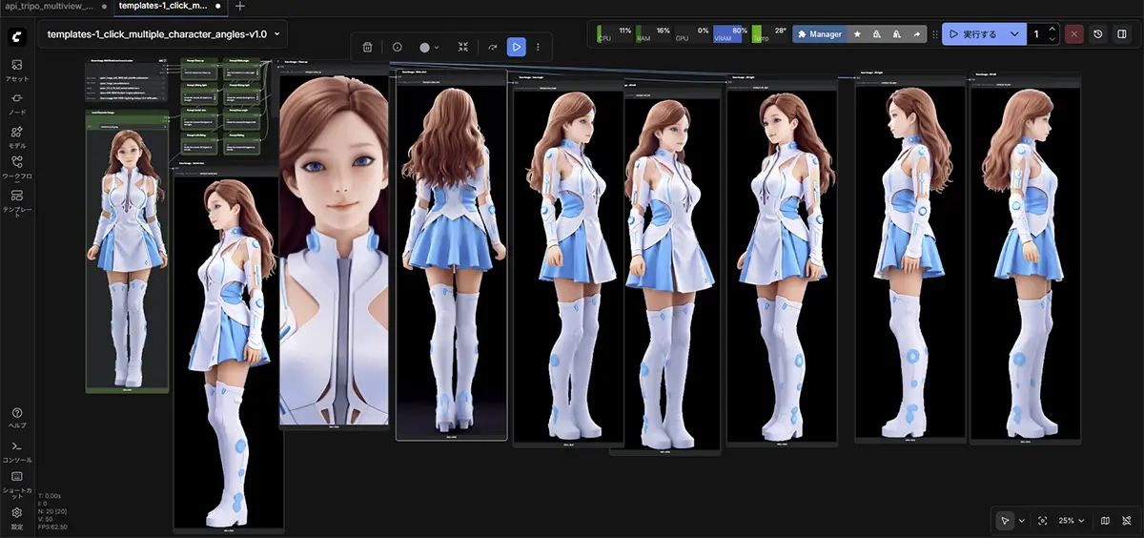Click the CPU usage meter
Screen dimensions: 1144x538
click(x=614, y=34)
